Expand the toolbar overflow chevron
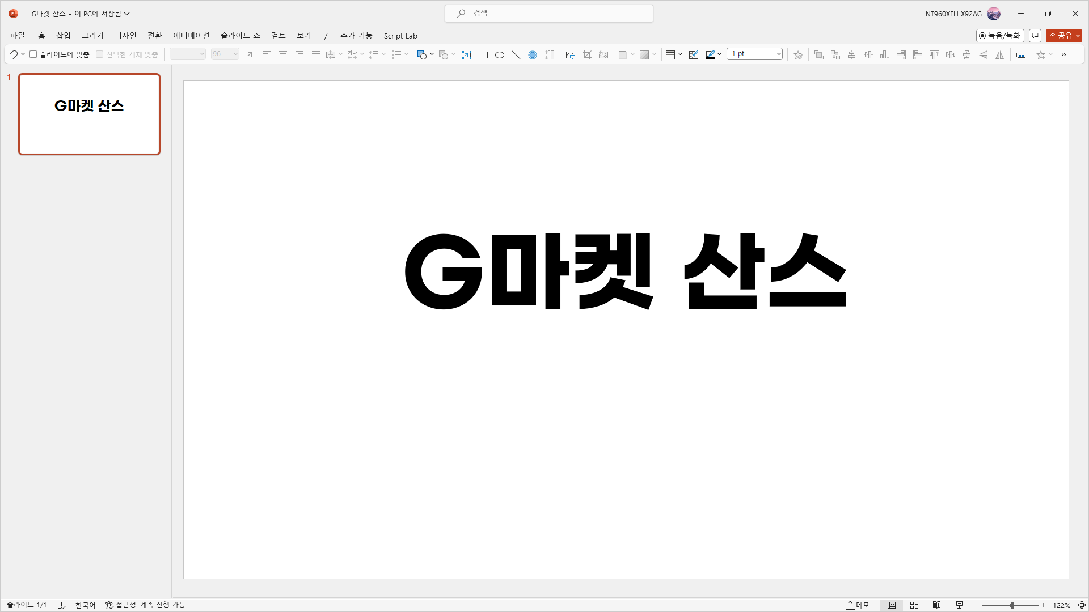The width and height of the screenshot is (1089, 612). coord(1063,54)
